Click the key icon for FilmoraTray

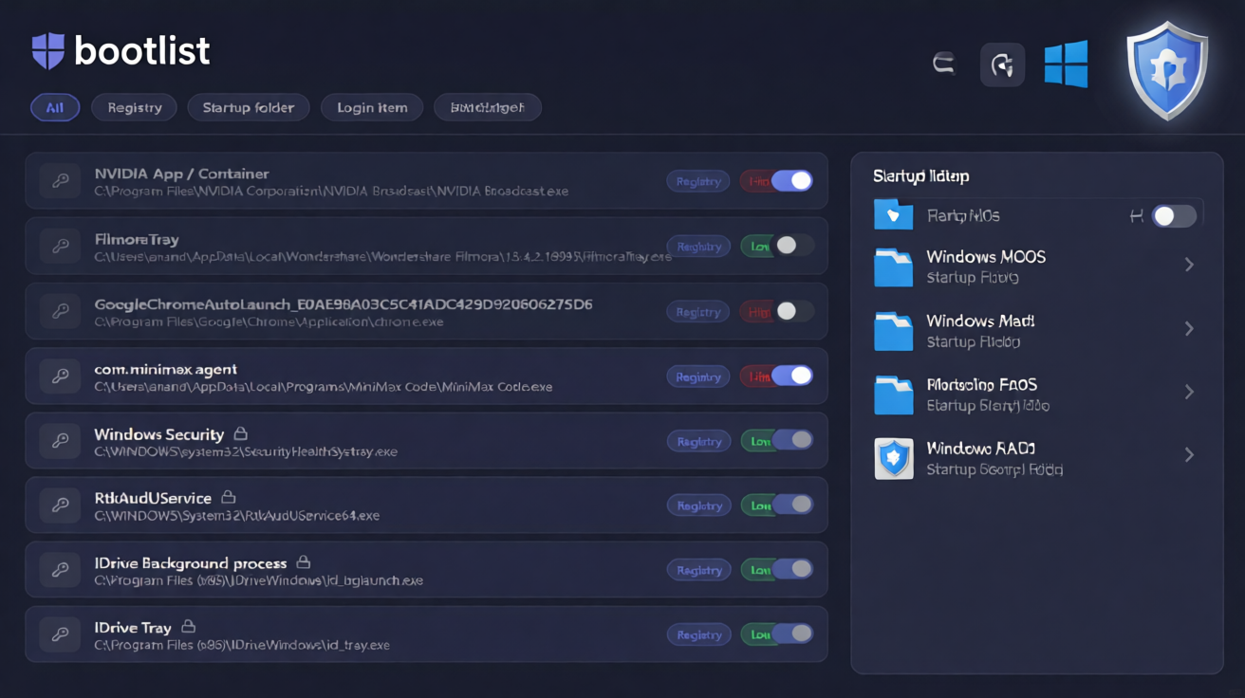[60, 247]
